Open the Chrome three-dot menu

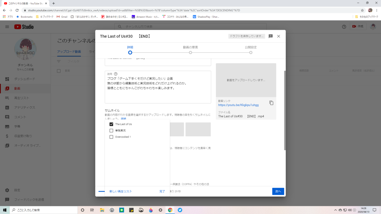coord(377,10)
